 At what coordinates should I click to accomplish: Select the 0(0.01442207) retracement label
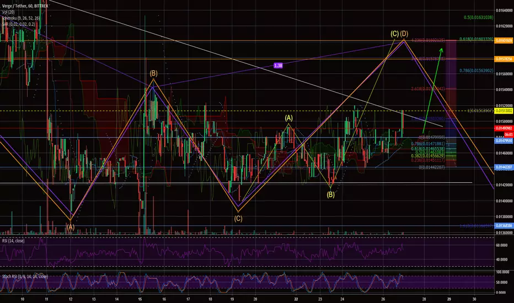pyautogui.click(x=432, y=167)
